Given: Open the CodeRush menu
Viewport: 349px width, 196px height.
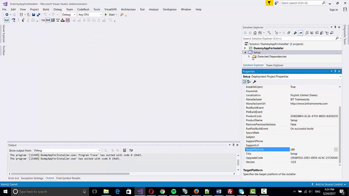Looking at the screenshot, I should coord(83,9).
